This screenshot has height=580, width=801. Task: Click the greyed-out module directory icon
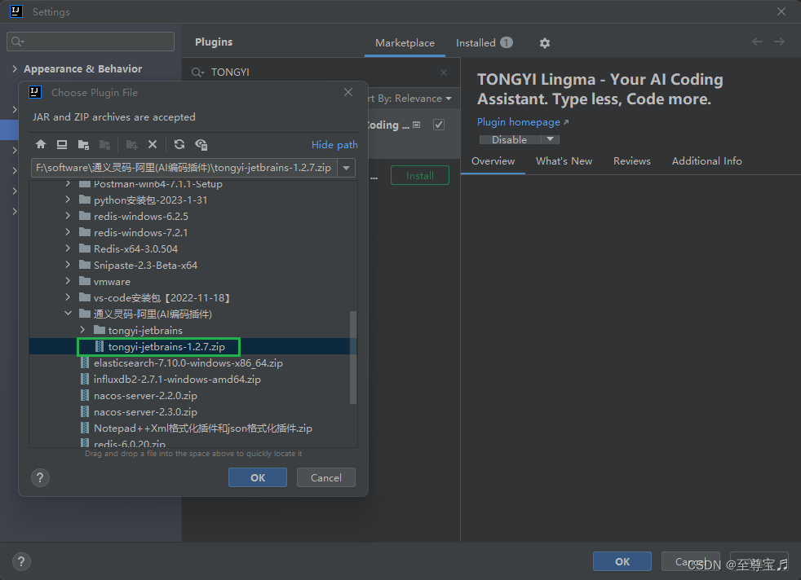pos(104,144)
